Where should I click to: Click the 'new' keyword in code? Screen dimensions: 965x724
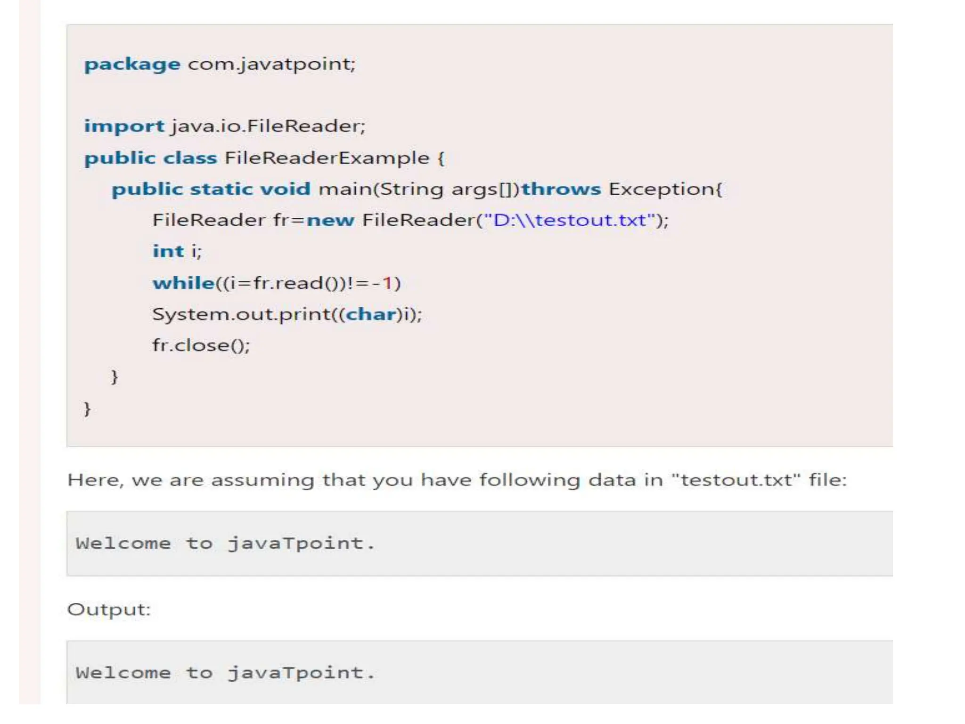coord(330,220)
